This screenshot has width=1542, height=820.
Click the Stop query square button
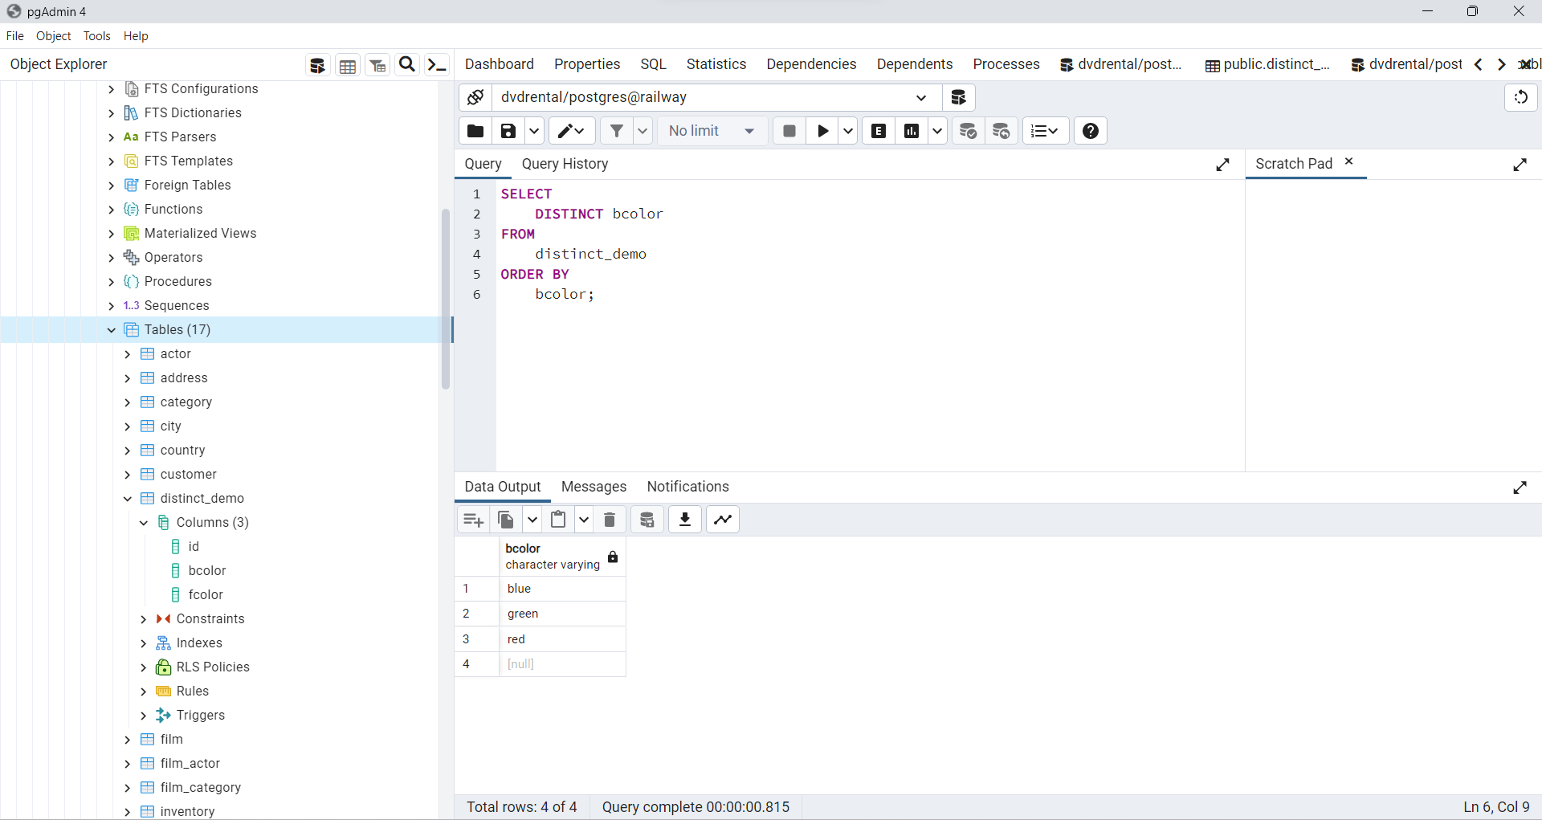pos(789,131)
